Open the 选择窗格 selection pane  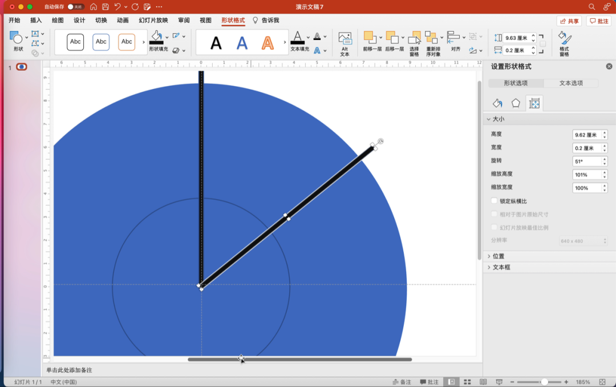pyautogui.click(x=415, y=43)
